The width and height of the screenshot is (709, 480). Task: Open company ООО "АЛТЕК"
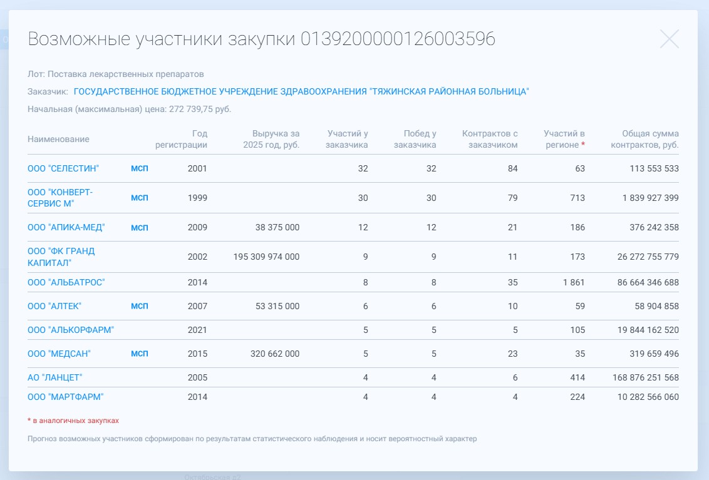point(54,307)
